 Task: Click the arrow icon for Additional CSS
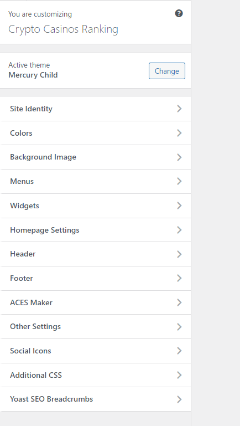(179, 375)
